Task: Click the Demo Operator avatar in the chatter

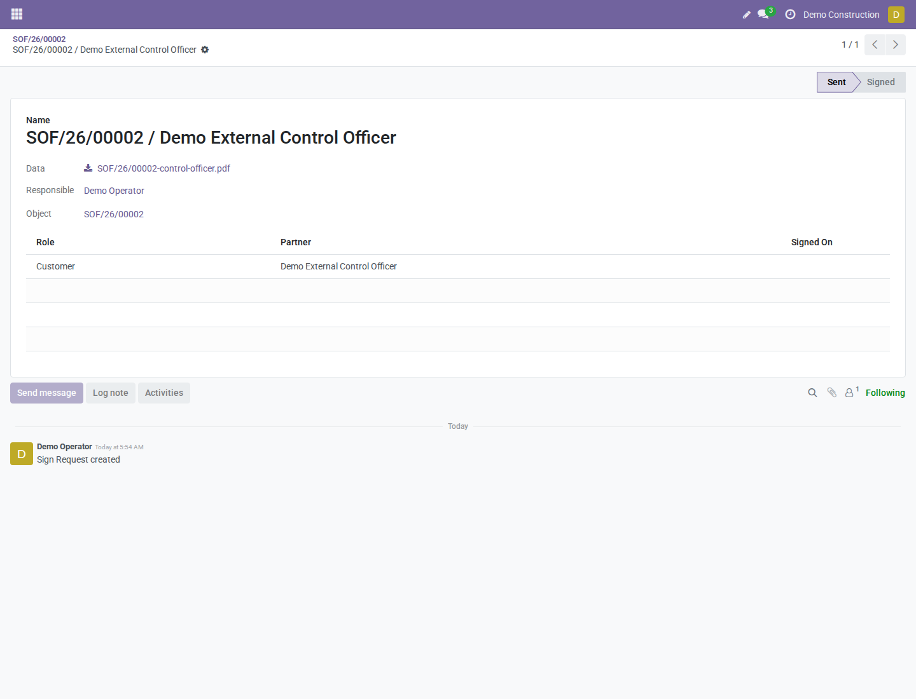Action: 22,454
